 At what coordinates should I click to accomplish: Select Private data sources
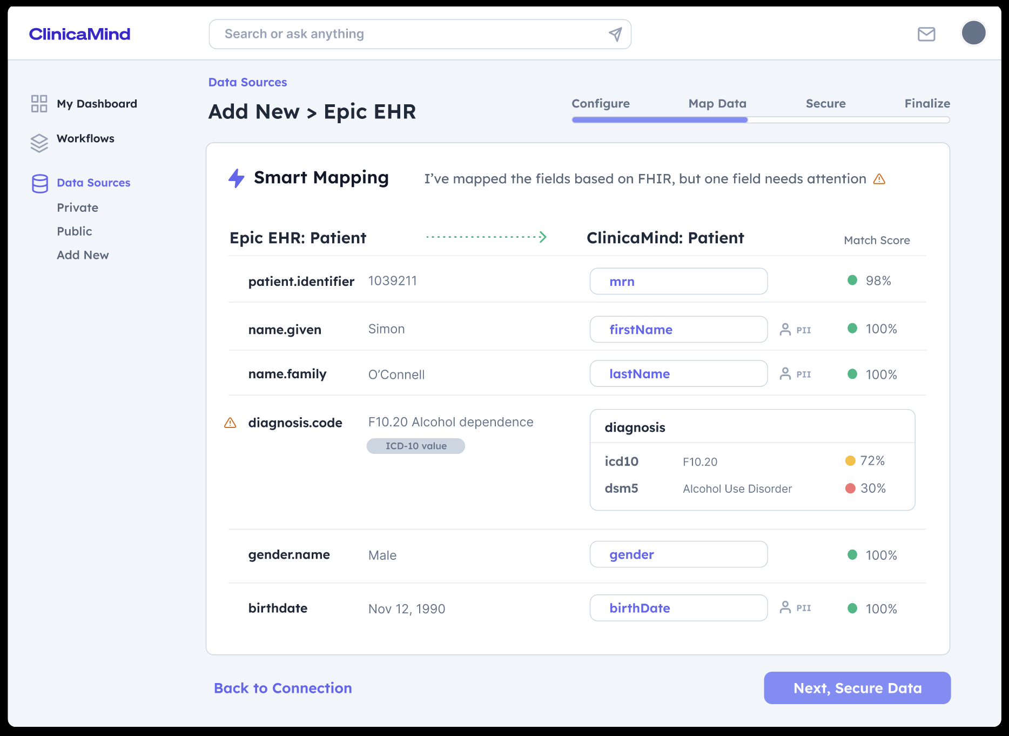pyautogui.click(x=78, y=208)
